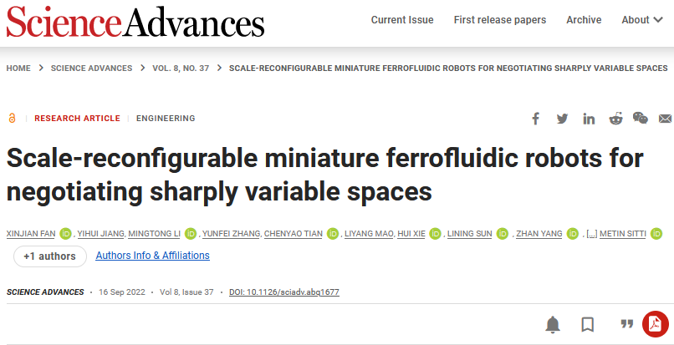
Task: Share article on Facebook
Action: pos(536,119)
